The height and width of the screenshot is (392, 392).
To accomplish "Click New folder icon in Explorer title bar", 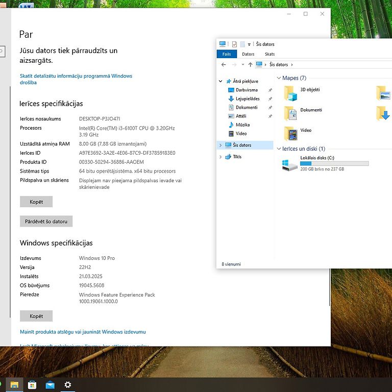I will tap(242, 44).
